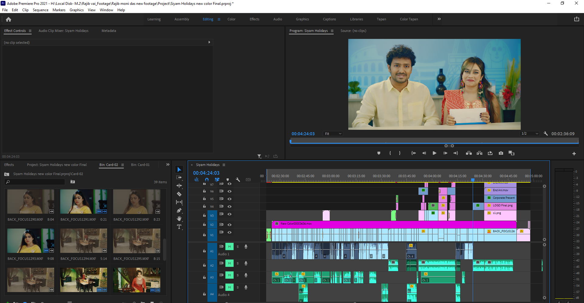Open the Markers menu
Viewport: 584px width, 303px height.
point(59,10)
